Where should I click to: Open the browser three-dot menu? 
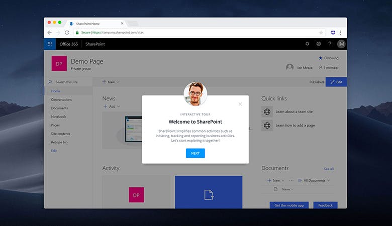pyautogui.click(x=341, y=33)
